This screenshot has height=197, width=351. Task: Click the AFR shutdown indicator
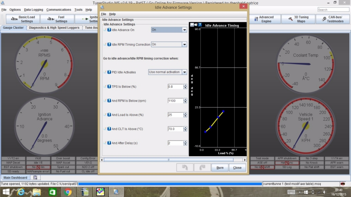(x=287, y=158)
